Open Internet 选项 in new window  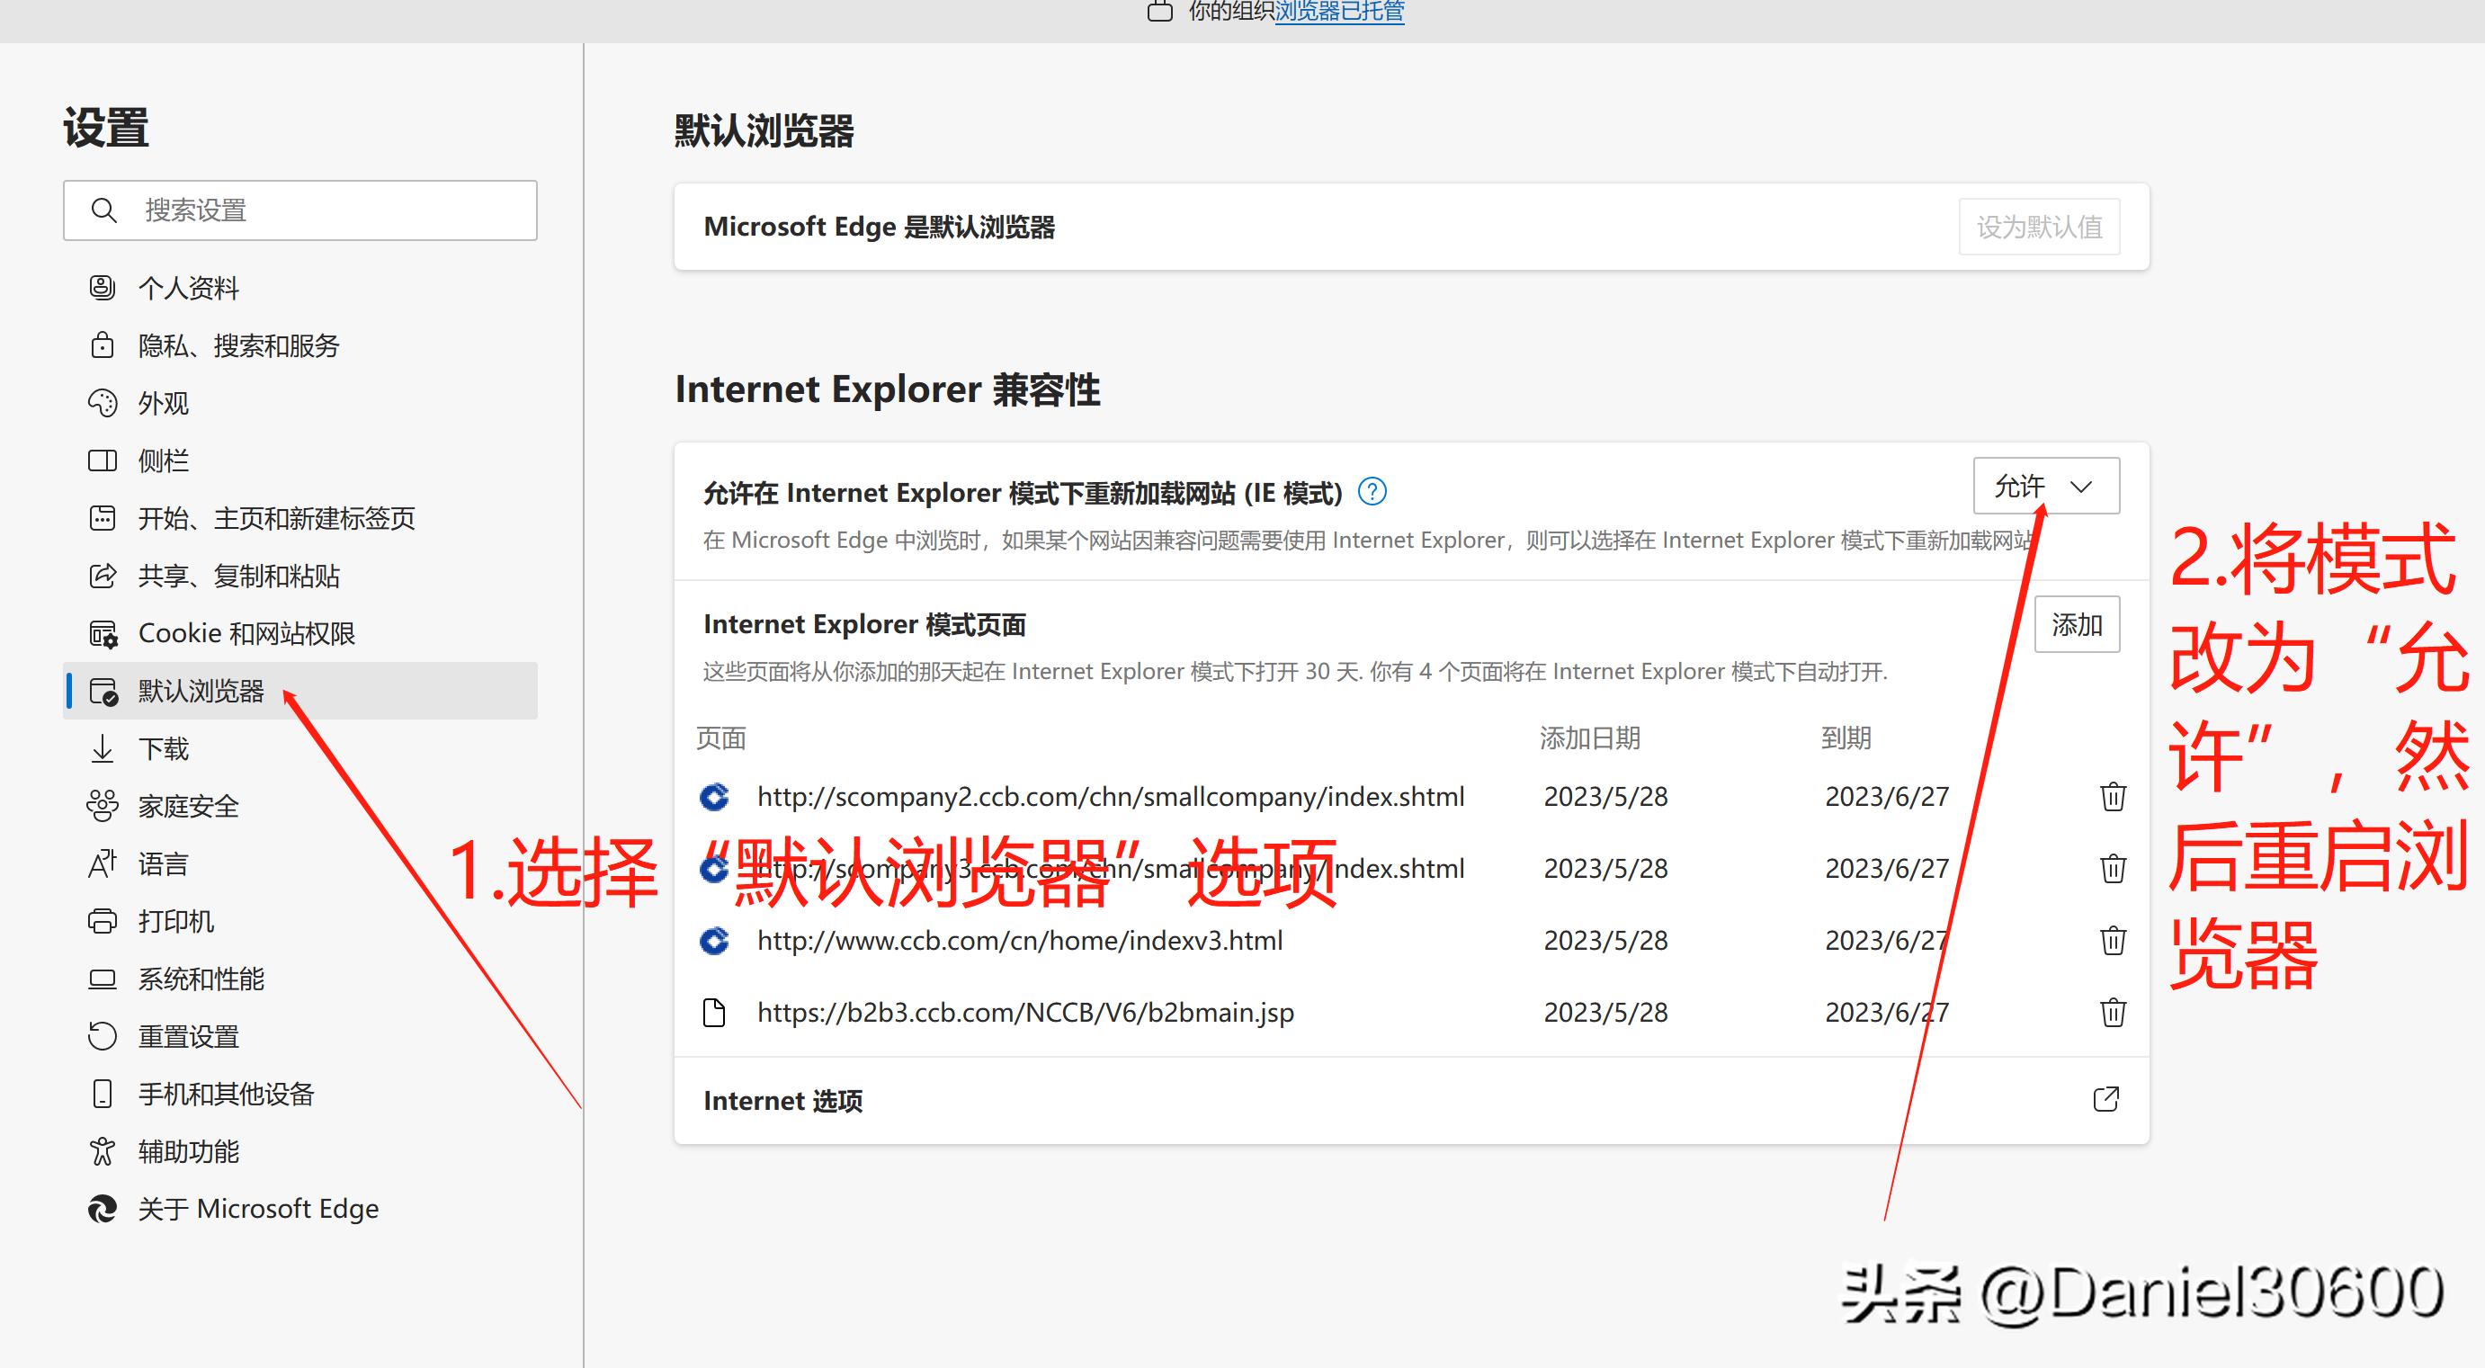point(2107,1099)
